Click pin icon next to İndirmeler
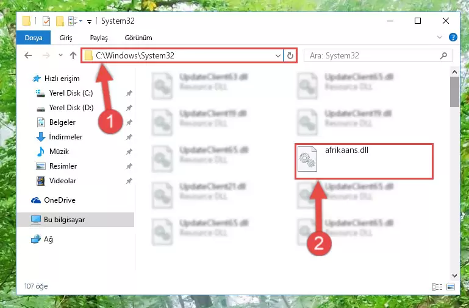 pos(129,137)
